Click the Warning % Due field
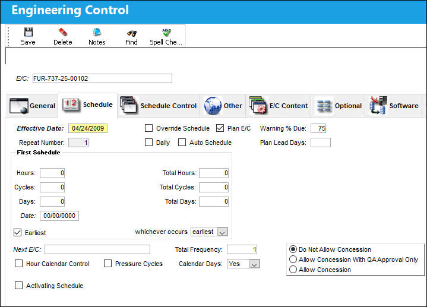The width and height of the screenshot is (427, 307). click(318, 128)
